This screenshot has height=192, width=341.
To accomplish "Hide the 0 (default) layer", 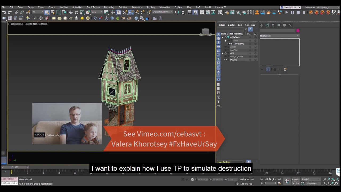I will click(x=225, y=37).
